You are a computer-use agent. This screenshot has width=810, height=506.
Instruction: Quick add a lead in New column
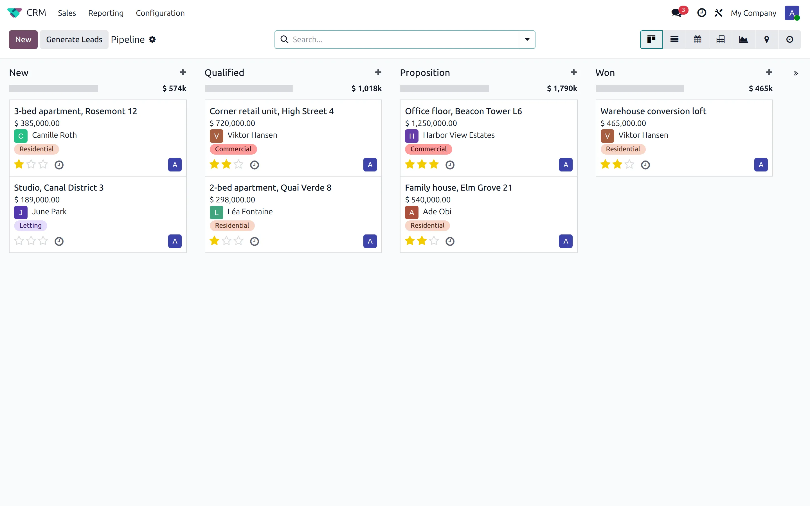coord(183,72)
